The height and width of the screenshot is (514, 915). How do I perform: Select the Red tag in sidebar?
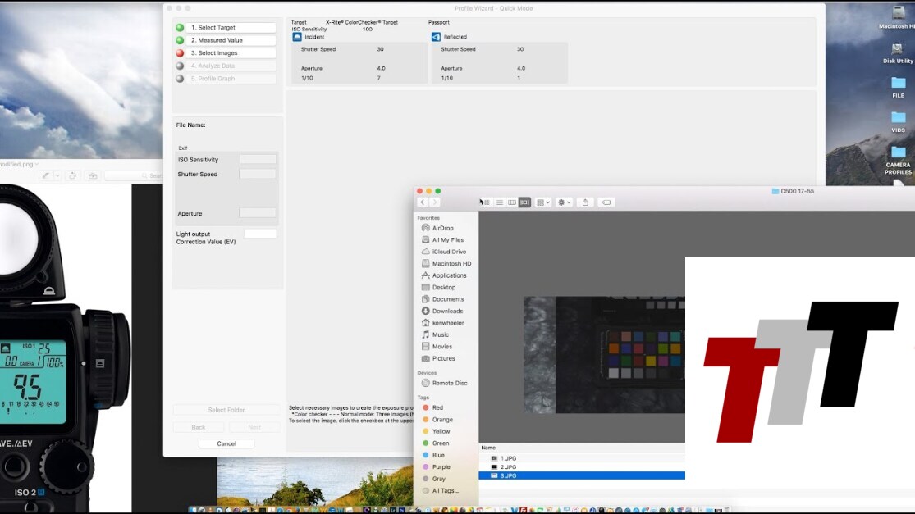(x=437, y=407)
